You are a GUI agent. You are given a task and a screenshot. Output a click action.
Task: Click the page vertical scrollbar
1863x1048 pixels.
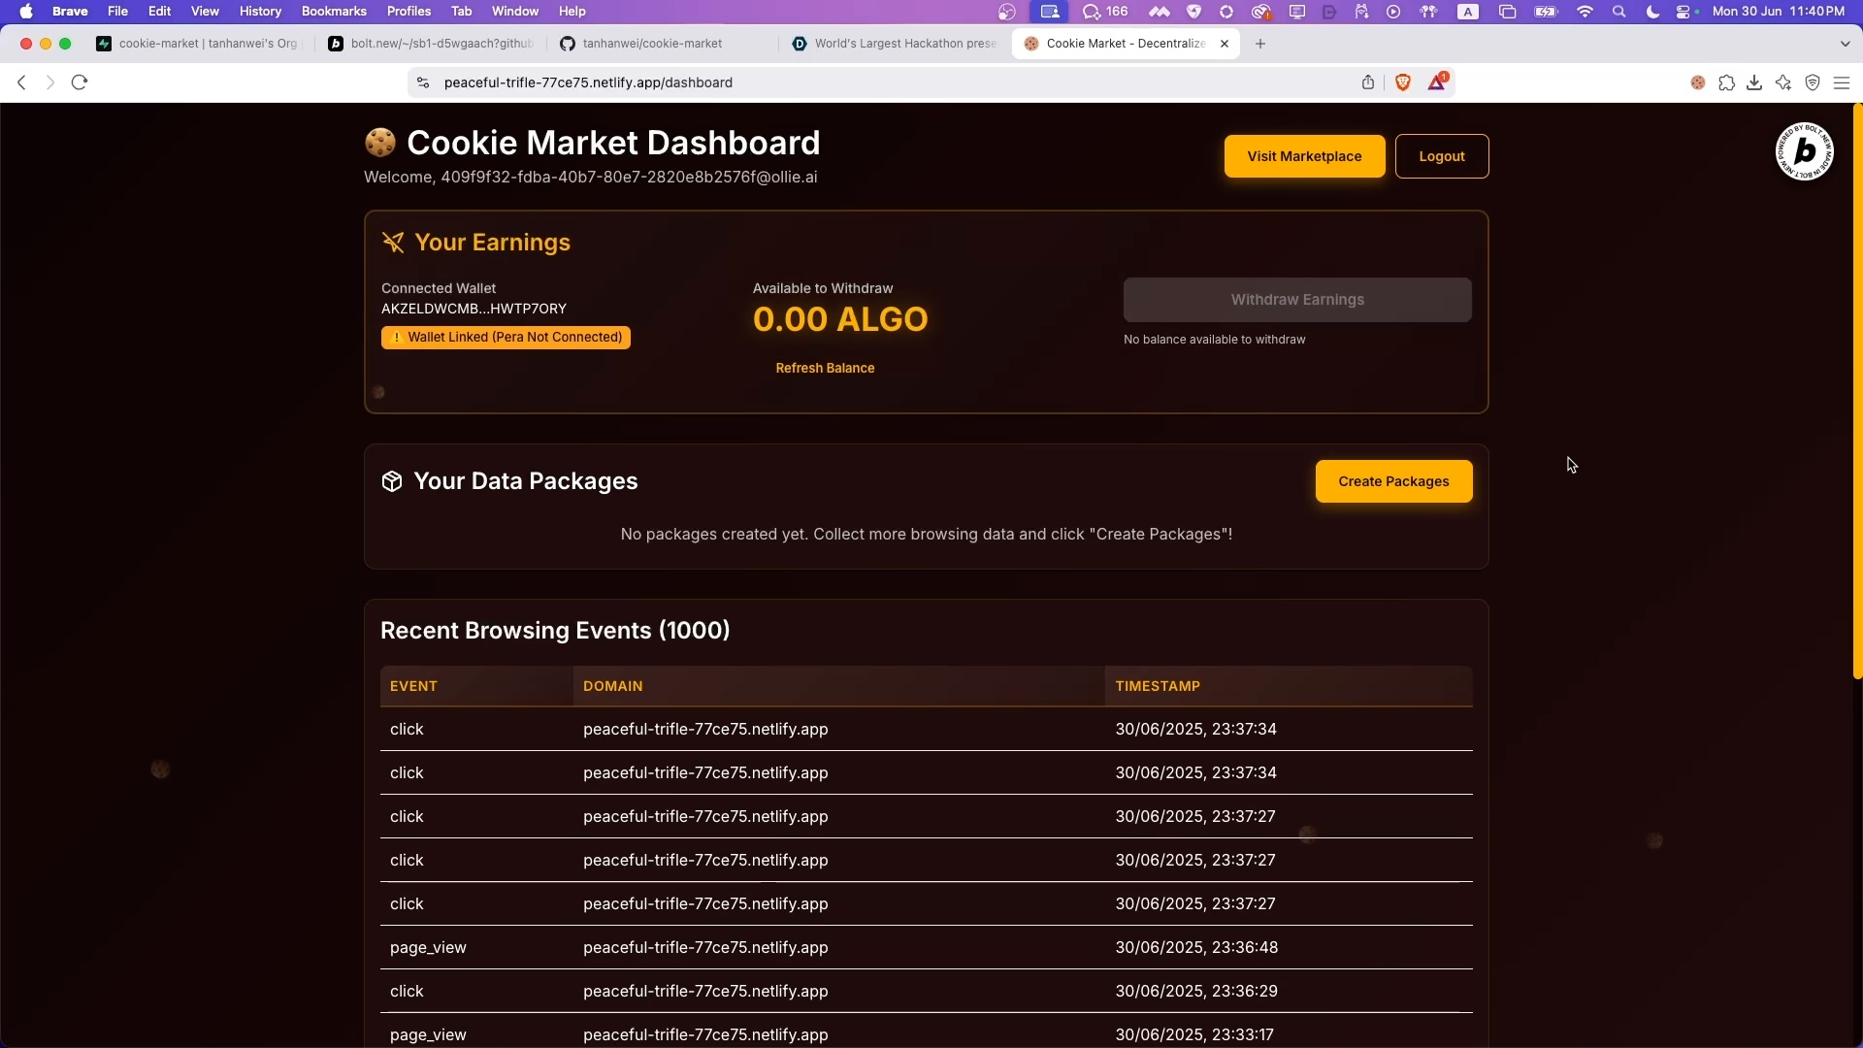(x=1857, y=388)
